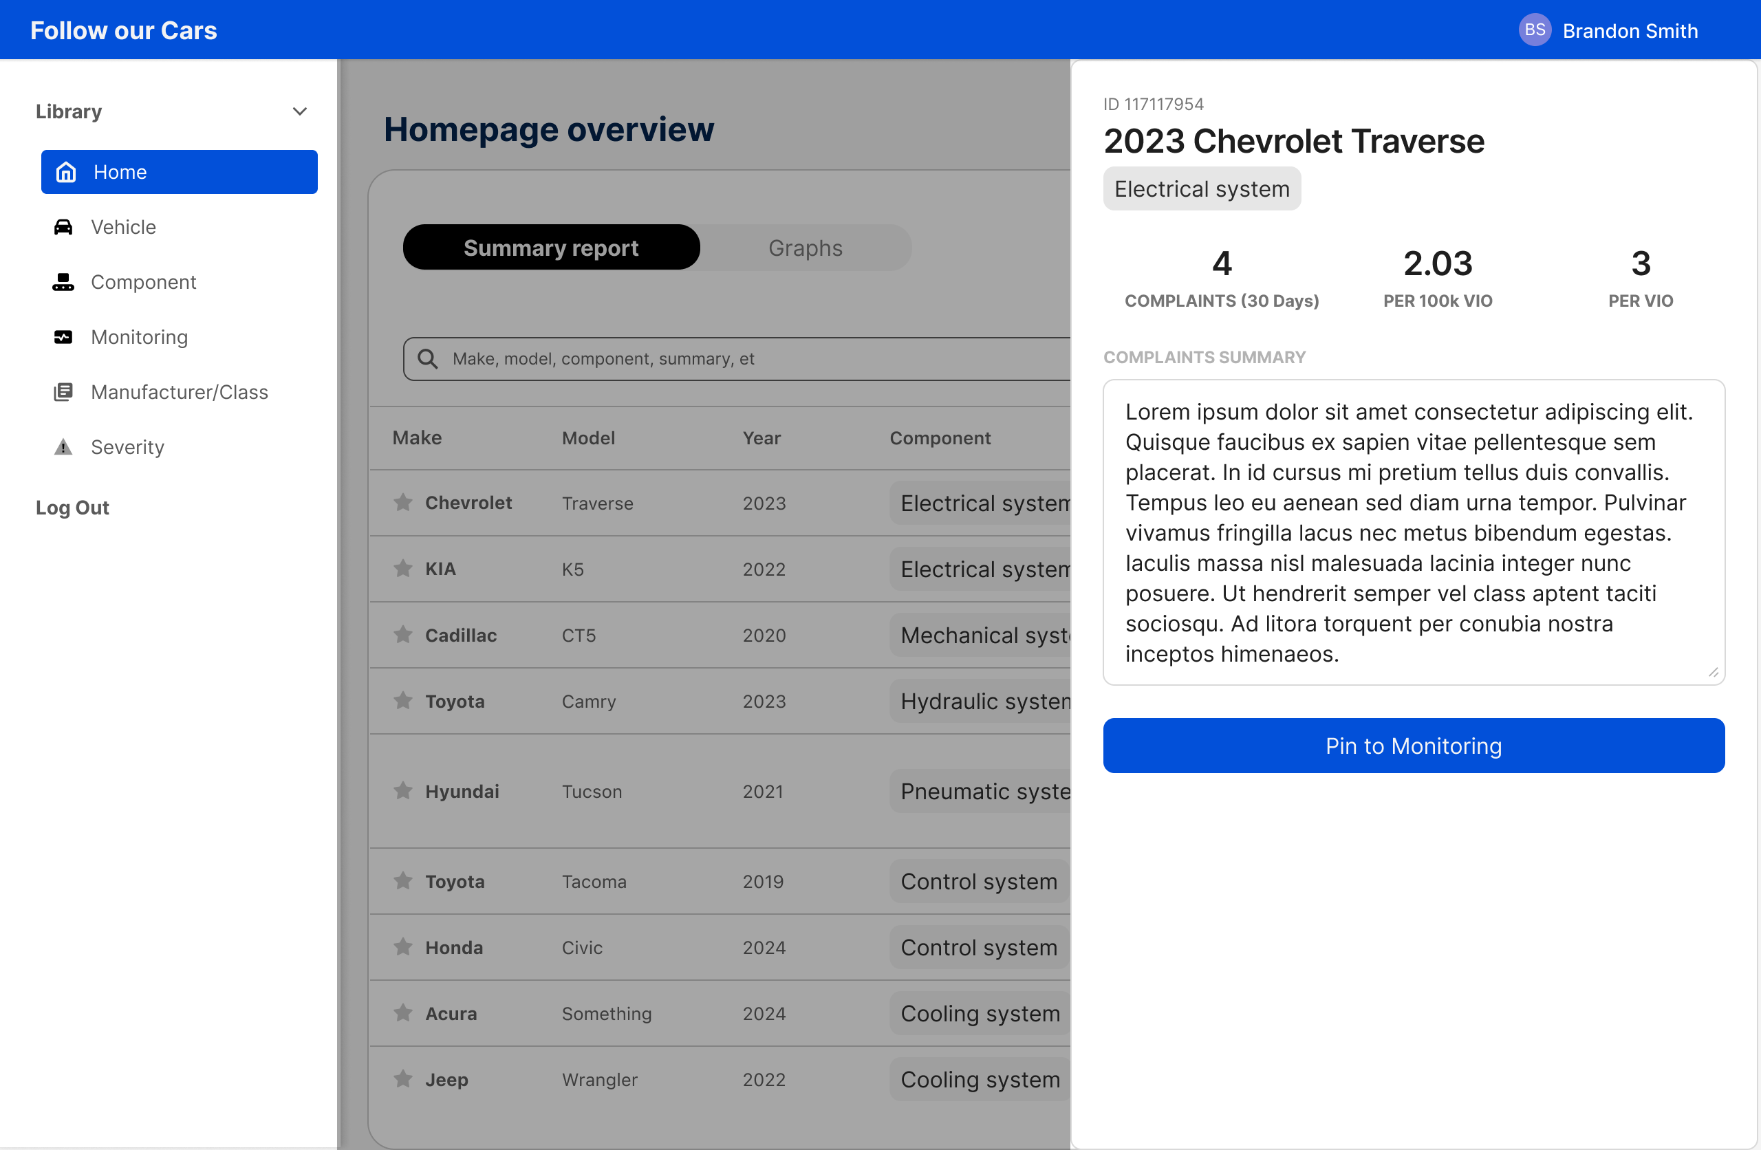
Task: Click Log Out
Action: [72, 508]
